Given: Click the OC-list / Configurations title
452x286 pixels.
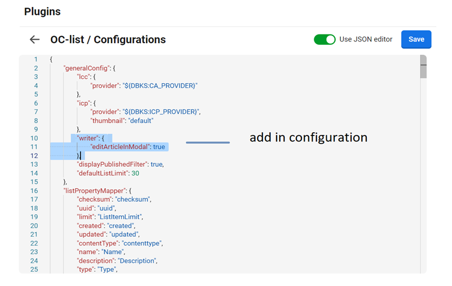Looking at the screenshot, I should [x=108, y=39].
